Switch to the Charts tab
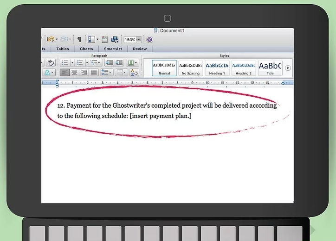336x241 pixels. [x=86, y=49]
